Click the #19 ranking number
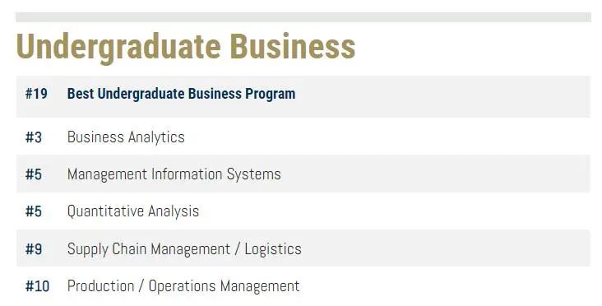This screenshot has width=602, height=306. coord(36,94)
